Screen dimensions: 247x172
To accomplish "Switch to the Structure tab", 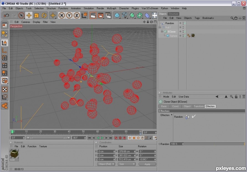I will click(x=173, y=14).
